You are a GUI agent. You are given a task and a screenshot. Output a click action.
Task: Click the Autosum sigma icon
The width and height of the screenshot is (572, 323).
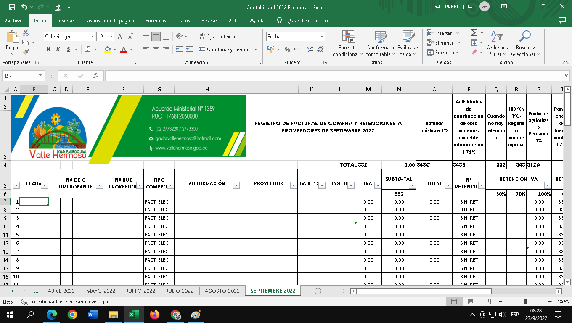coord(474,33)
